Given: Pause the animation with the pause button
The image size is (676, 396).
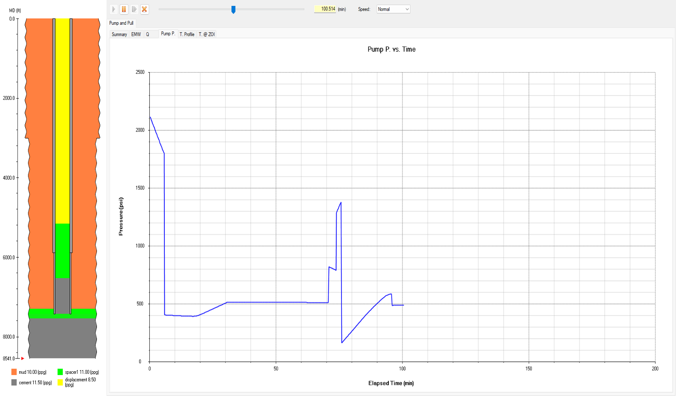Looking at the screenshot, I should click(124, 9).
